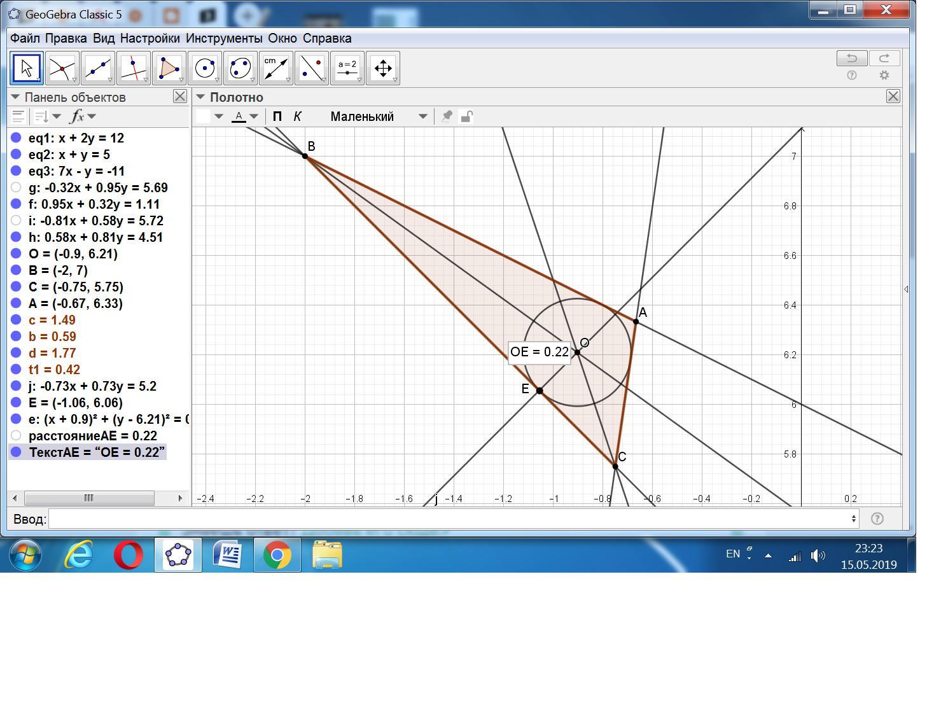Click the background color swatch
The image size is (934, 705).
[x=204, y=116]
